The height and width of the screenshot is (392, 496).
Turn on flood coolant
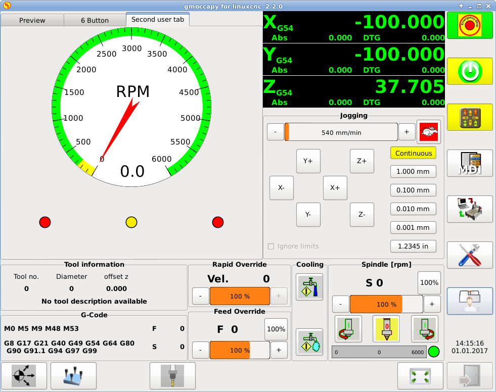click(309, 287)
